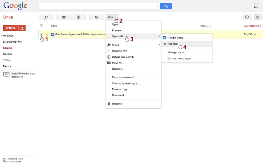The width and height of the screenshot is (263, 164).
Task: Open the Google apps grid icon
Action: point(256,6)
